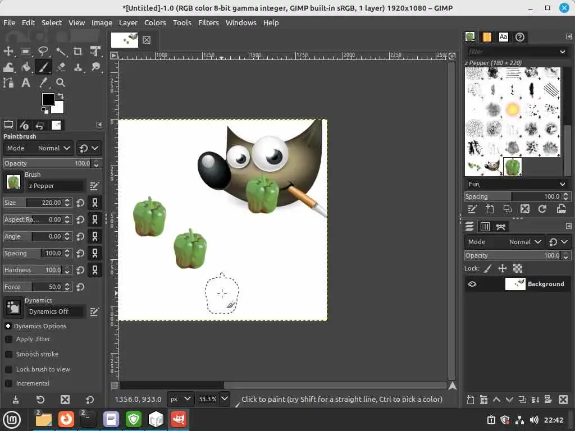Select the Bucket Fill tool
Screen dimensions: 575x431
point(25,67)
